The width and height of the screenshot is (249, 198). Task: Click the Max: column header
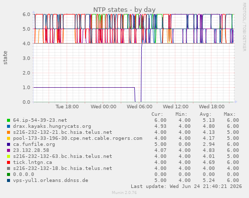tap(229, 114)
